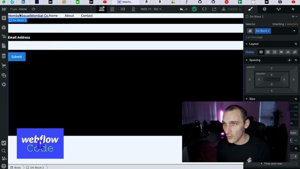
Task: Collapse the Spacing section
Action: click(247, 60)
